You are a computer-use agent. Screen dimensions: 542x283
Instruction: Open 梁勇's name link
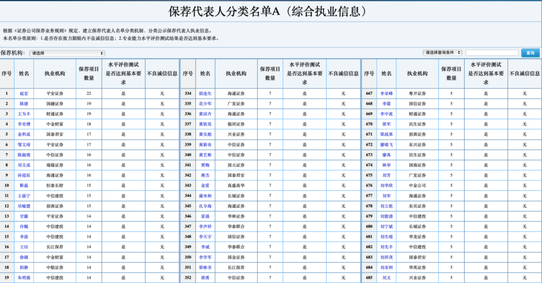click(x=205, y=277)
